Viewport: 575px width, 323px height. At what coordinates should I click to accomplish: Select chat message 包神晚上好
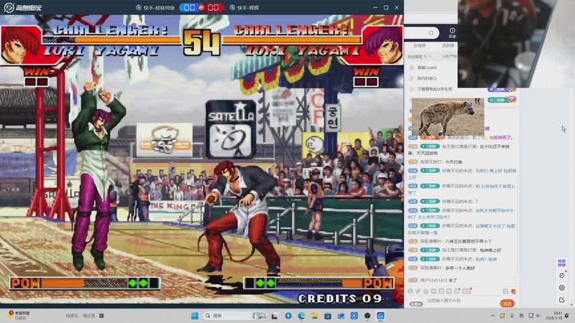[x=490, y=250]
